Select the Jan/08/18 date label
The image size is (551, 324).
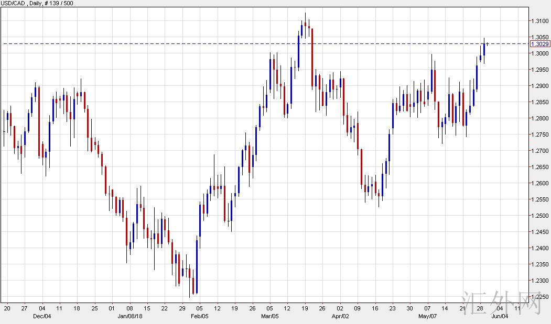(x=129, y=316)
